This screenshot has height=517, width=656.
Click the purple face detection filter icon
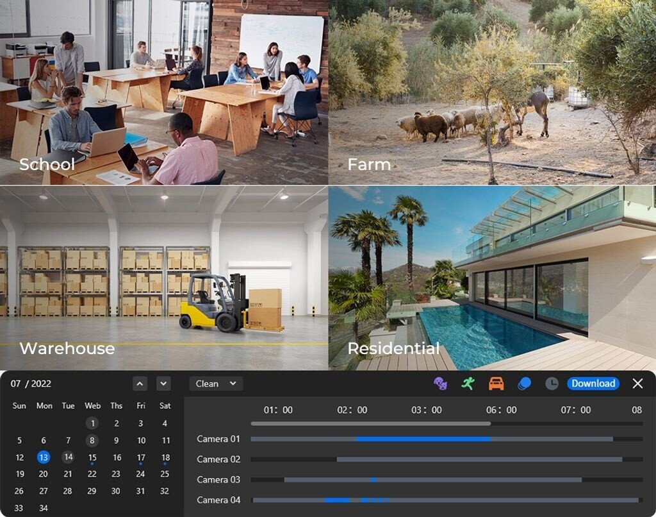pyautogui.click(x=440, y=384)
